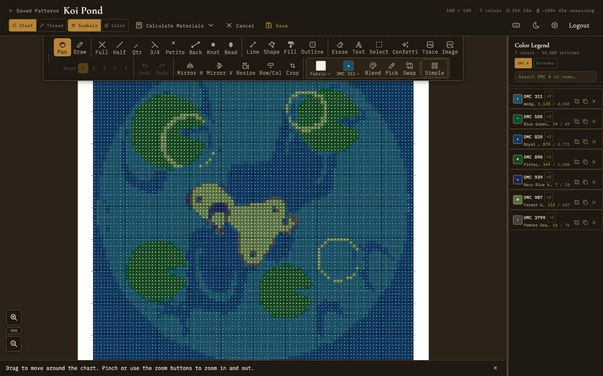
Task: Select the Erase tool
Action: point(339,47)
